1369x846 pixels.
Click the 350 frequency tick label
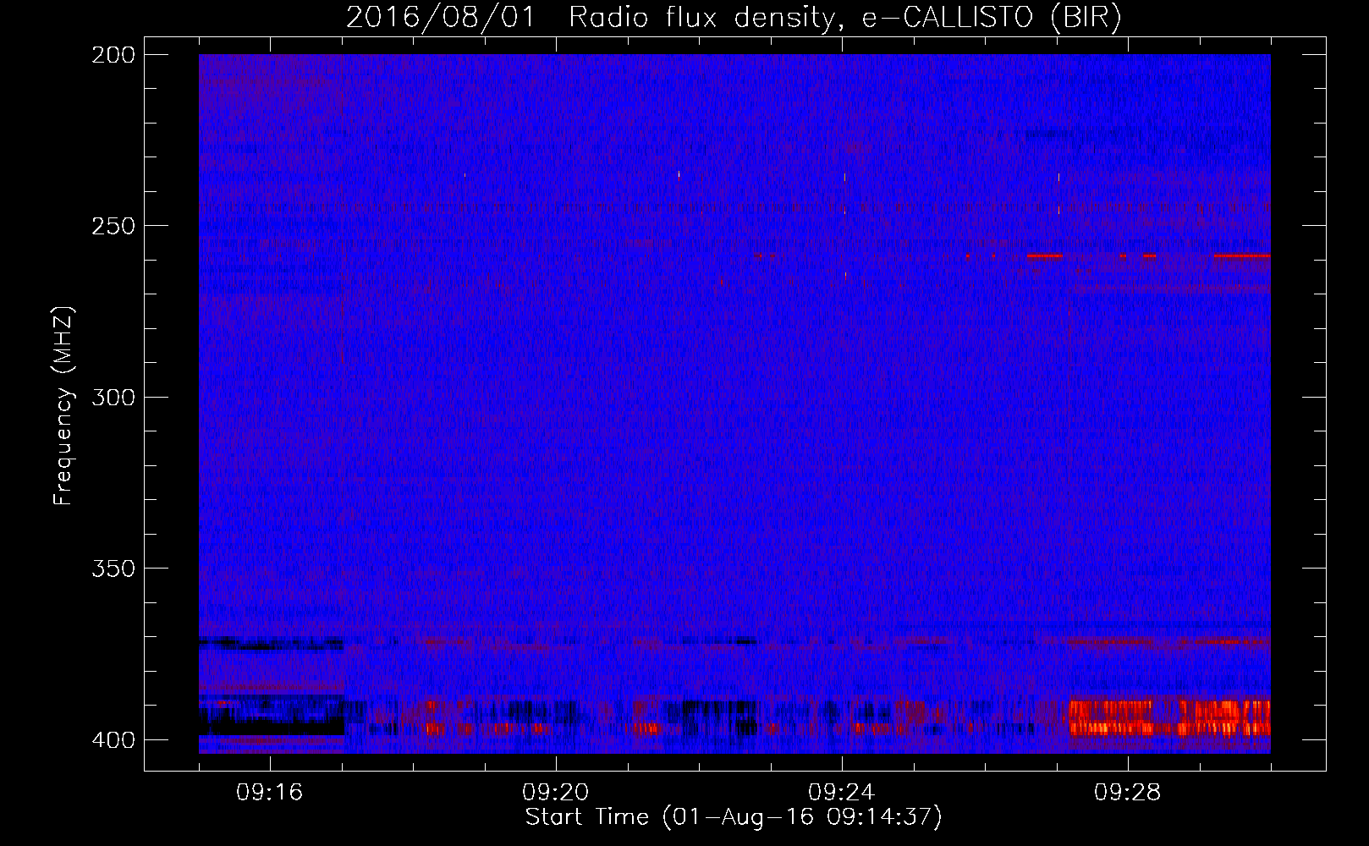(113, 569)
